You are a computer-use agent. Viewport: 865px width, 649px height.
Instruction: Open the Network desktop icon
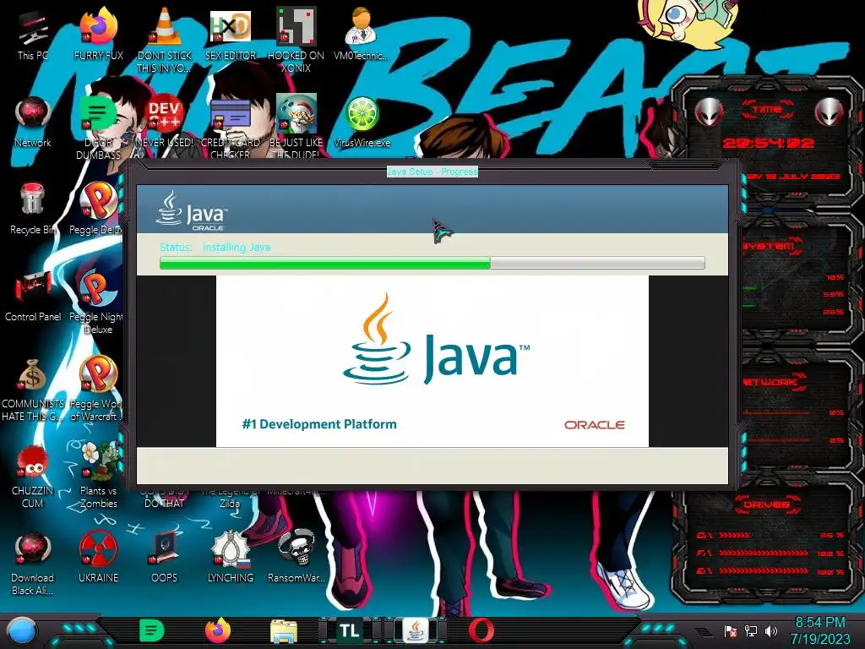point(33,122)
